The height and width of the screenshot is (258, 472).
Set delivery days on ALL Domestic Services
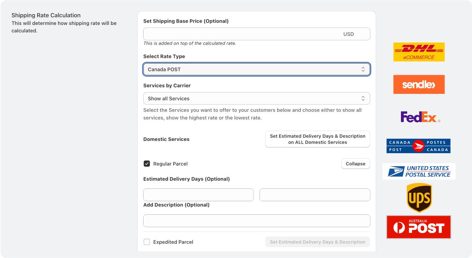[x=317, y=139]
